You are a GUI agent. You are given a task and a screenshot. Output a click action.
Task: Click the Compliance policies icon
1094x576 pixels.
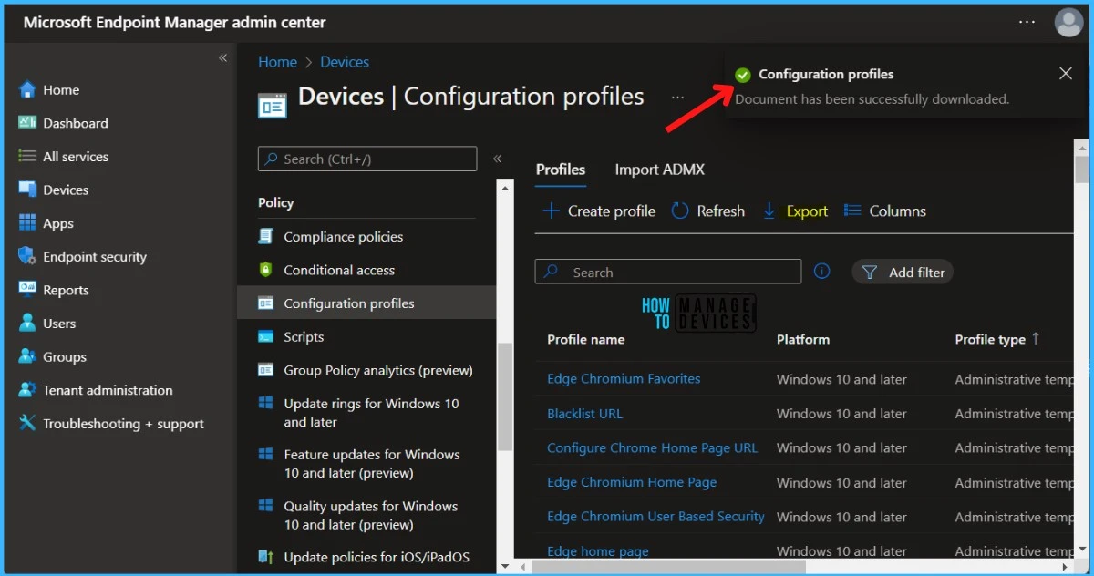(266, 236)
